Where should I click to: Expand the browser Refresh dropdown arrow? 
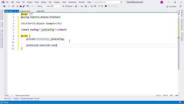78,6
